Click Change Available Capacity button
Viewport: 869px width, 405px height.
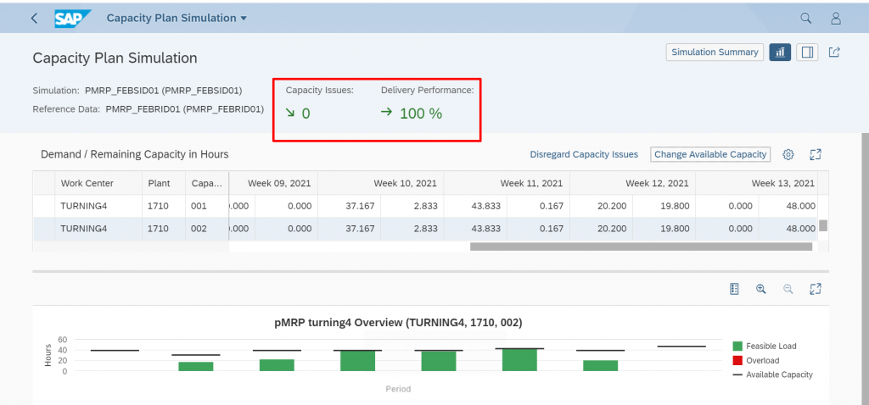pyautogui.click(x=710, y=154)
